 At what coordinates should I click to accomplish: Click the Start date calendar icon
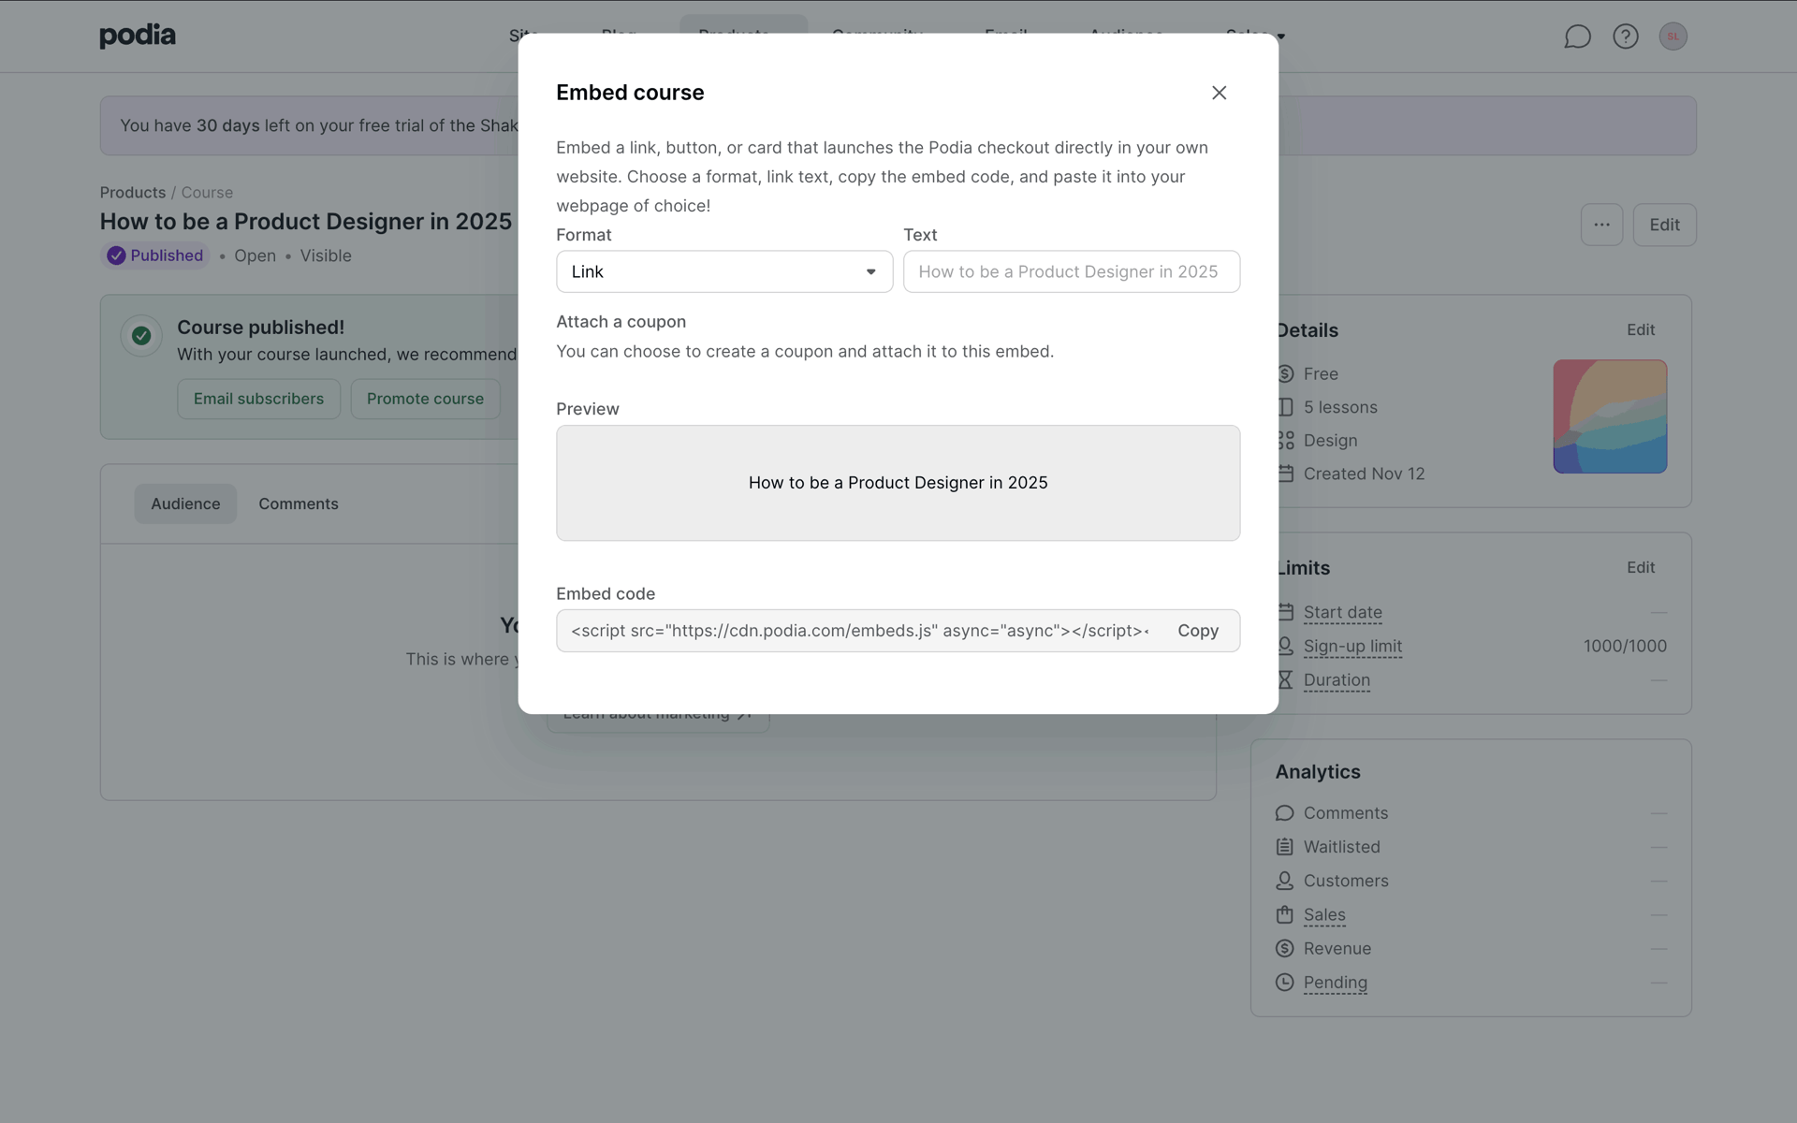tap(1285, 612)
